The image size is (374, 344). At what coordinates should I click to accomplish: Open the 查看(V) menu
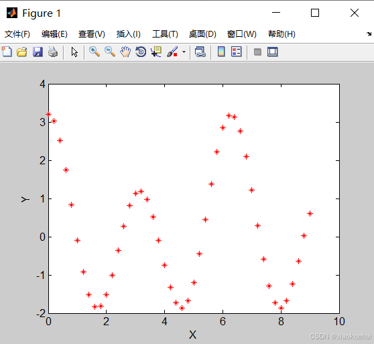click(x=92, y=34)
